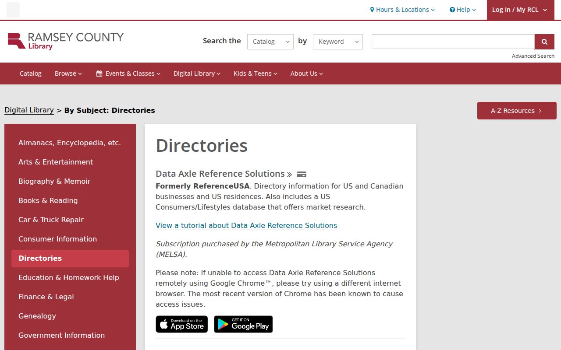
Task: Expand the Log In / My RCL menu
Action: [x=521, y=10]
